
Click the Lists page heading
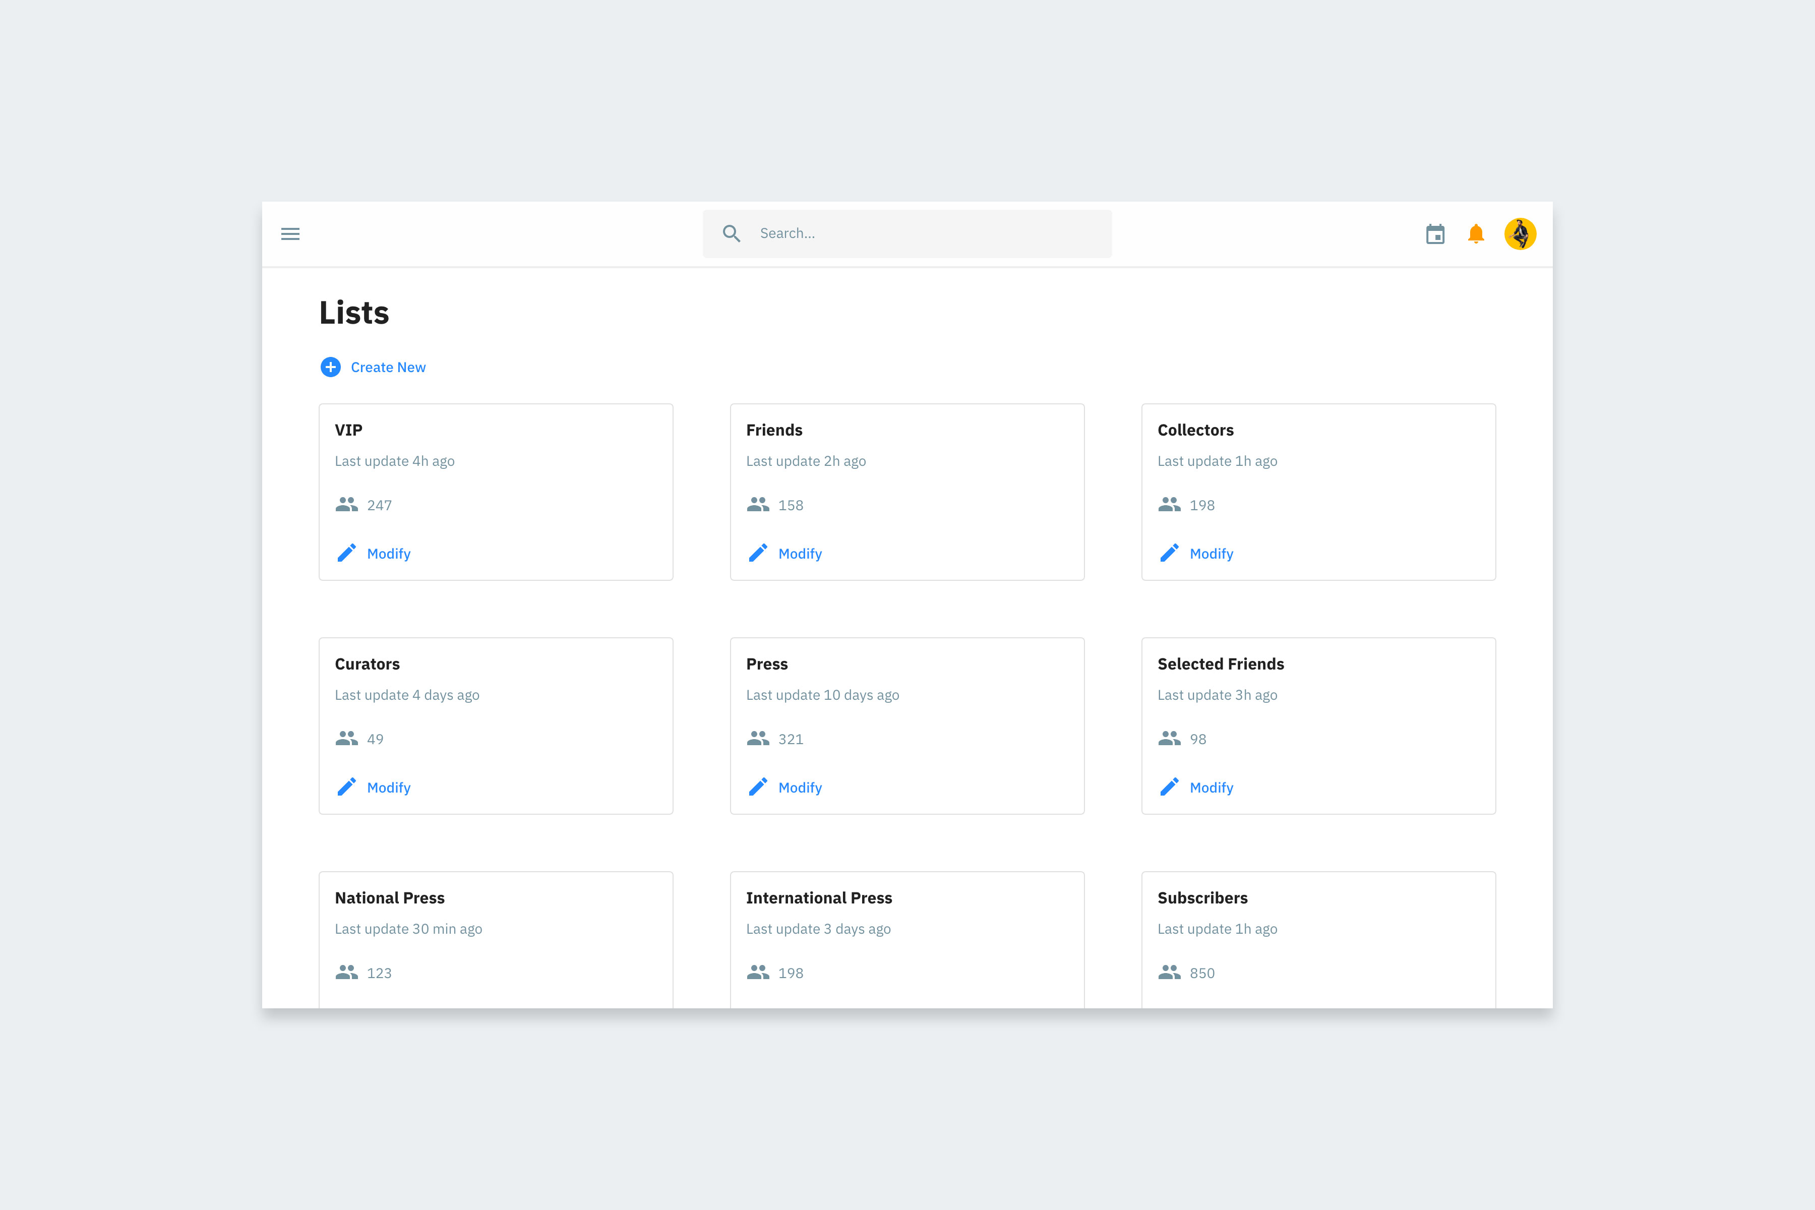tap(354, 313)
